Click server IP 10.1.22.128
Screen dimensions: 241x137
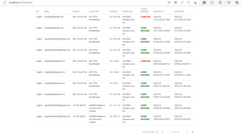(x=115, y=94)
